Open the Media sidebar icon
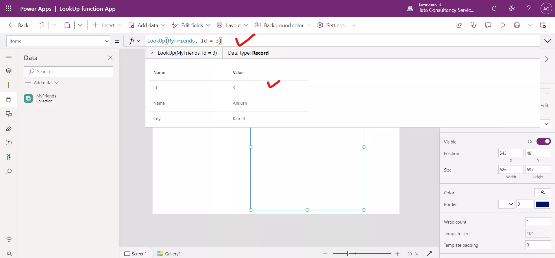This screenshot has width=555, height=258. pos(9,114)
